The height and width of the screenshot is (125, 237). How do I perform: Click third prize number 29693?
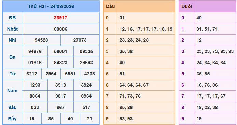pos(86,62)
